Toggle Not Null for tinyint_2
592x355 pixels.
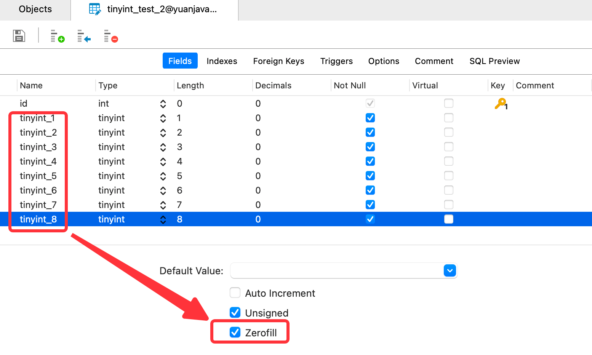(370, 133)
